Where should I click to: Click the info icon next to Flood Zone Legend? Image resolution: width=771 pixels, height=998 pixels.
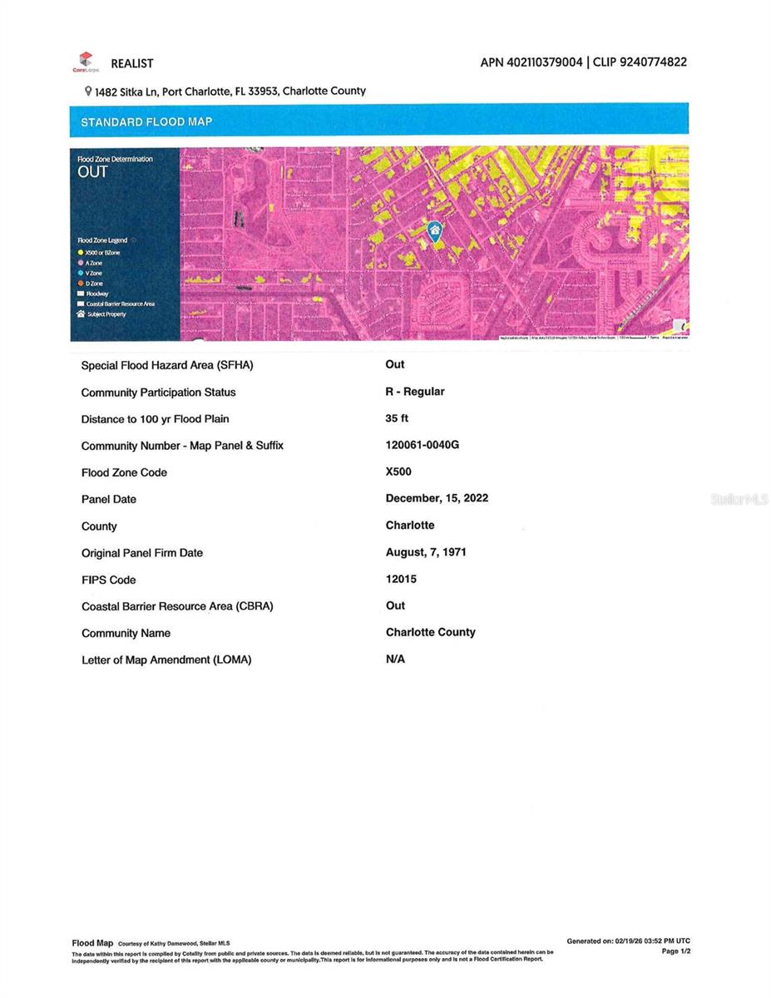tap(133, 240)
